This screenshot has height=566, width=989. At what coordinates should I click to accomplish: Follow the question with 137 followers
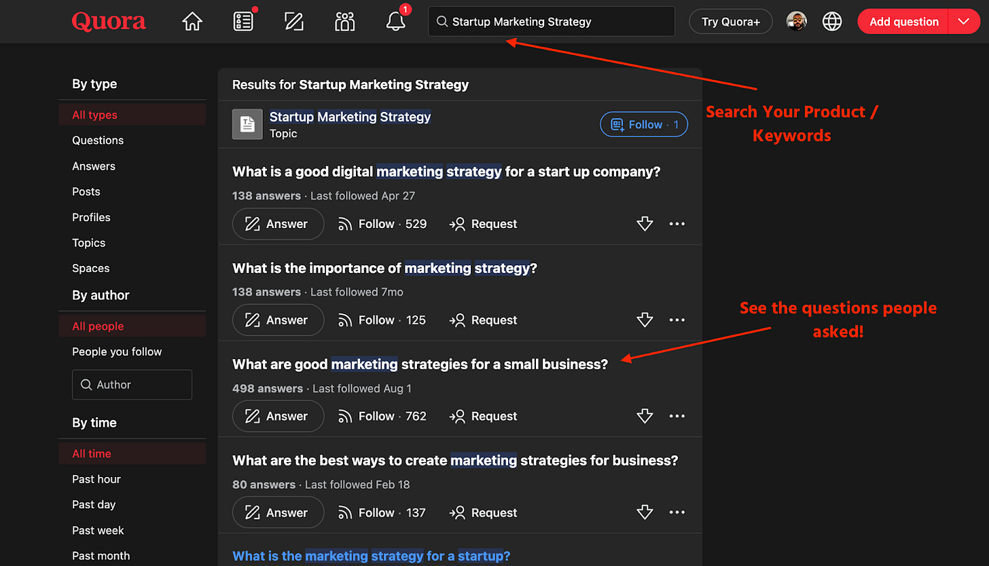pos(382,513)
